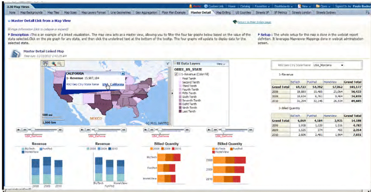
Task: Open the Dashboards menu
Action: point(283,6)
